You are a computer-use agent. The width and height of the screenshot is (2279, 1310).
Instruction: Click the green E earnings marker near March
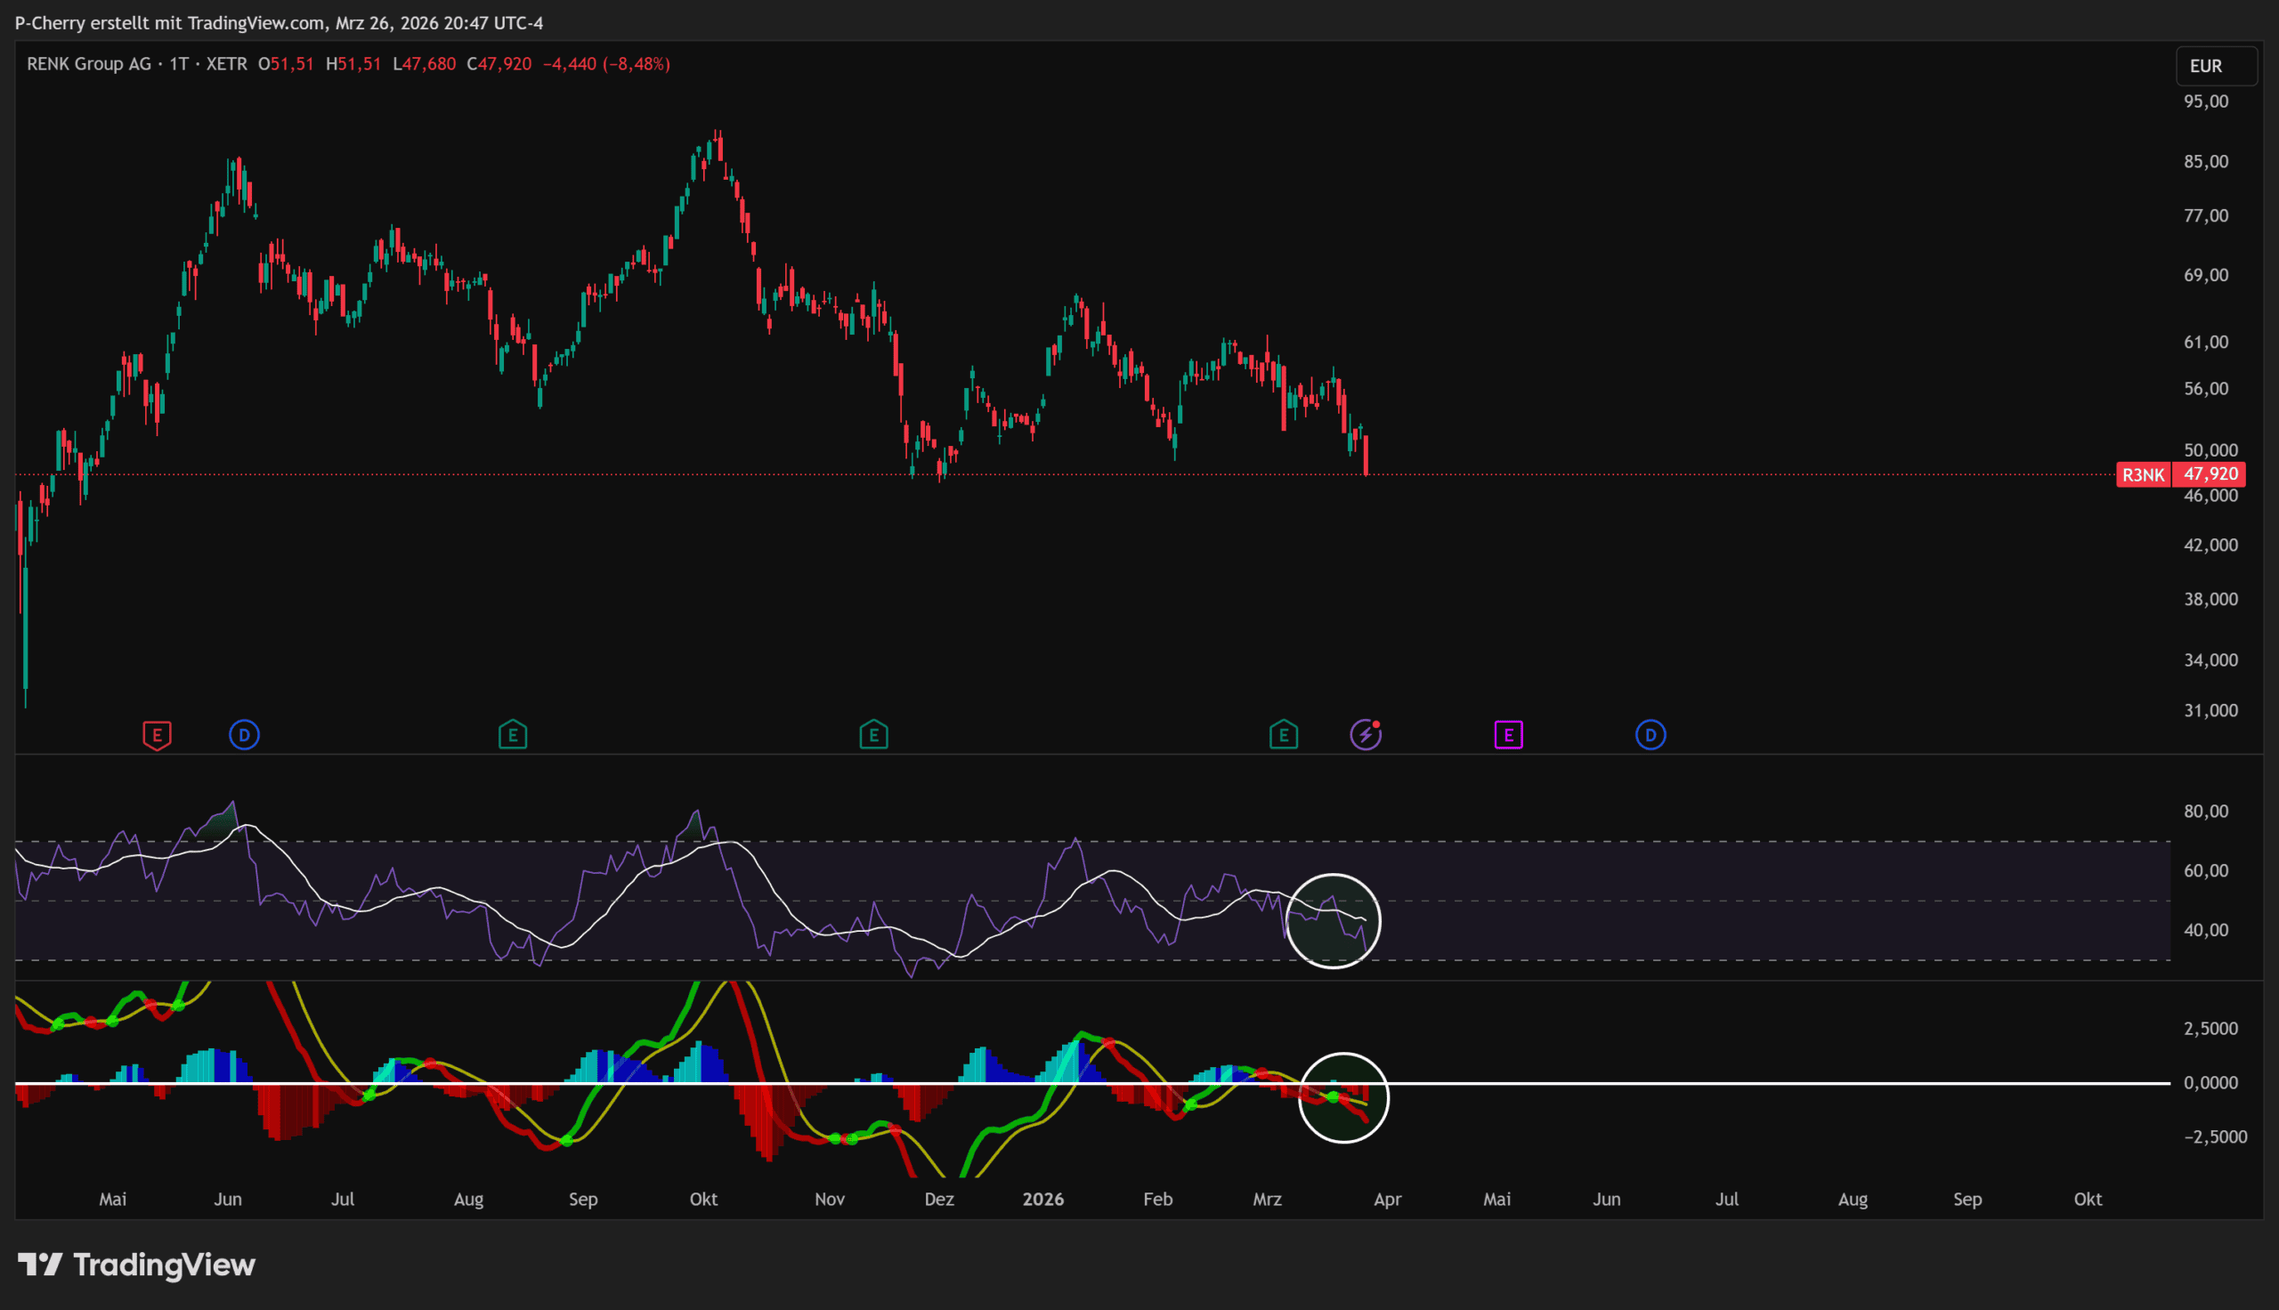point(1284,735)
